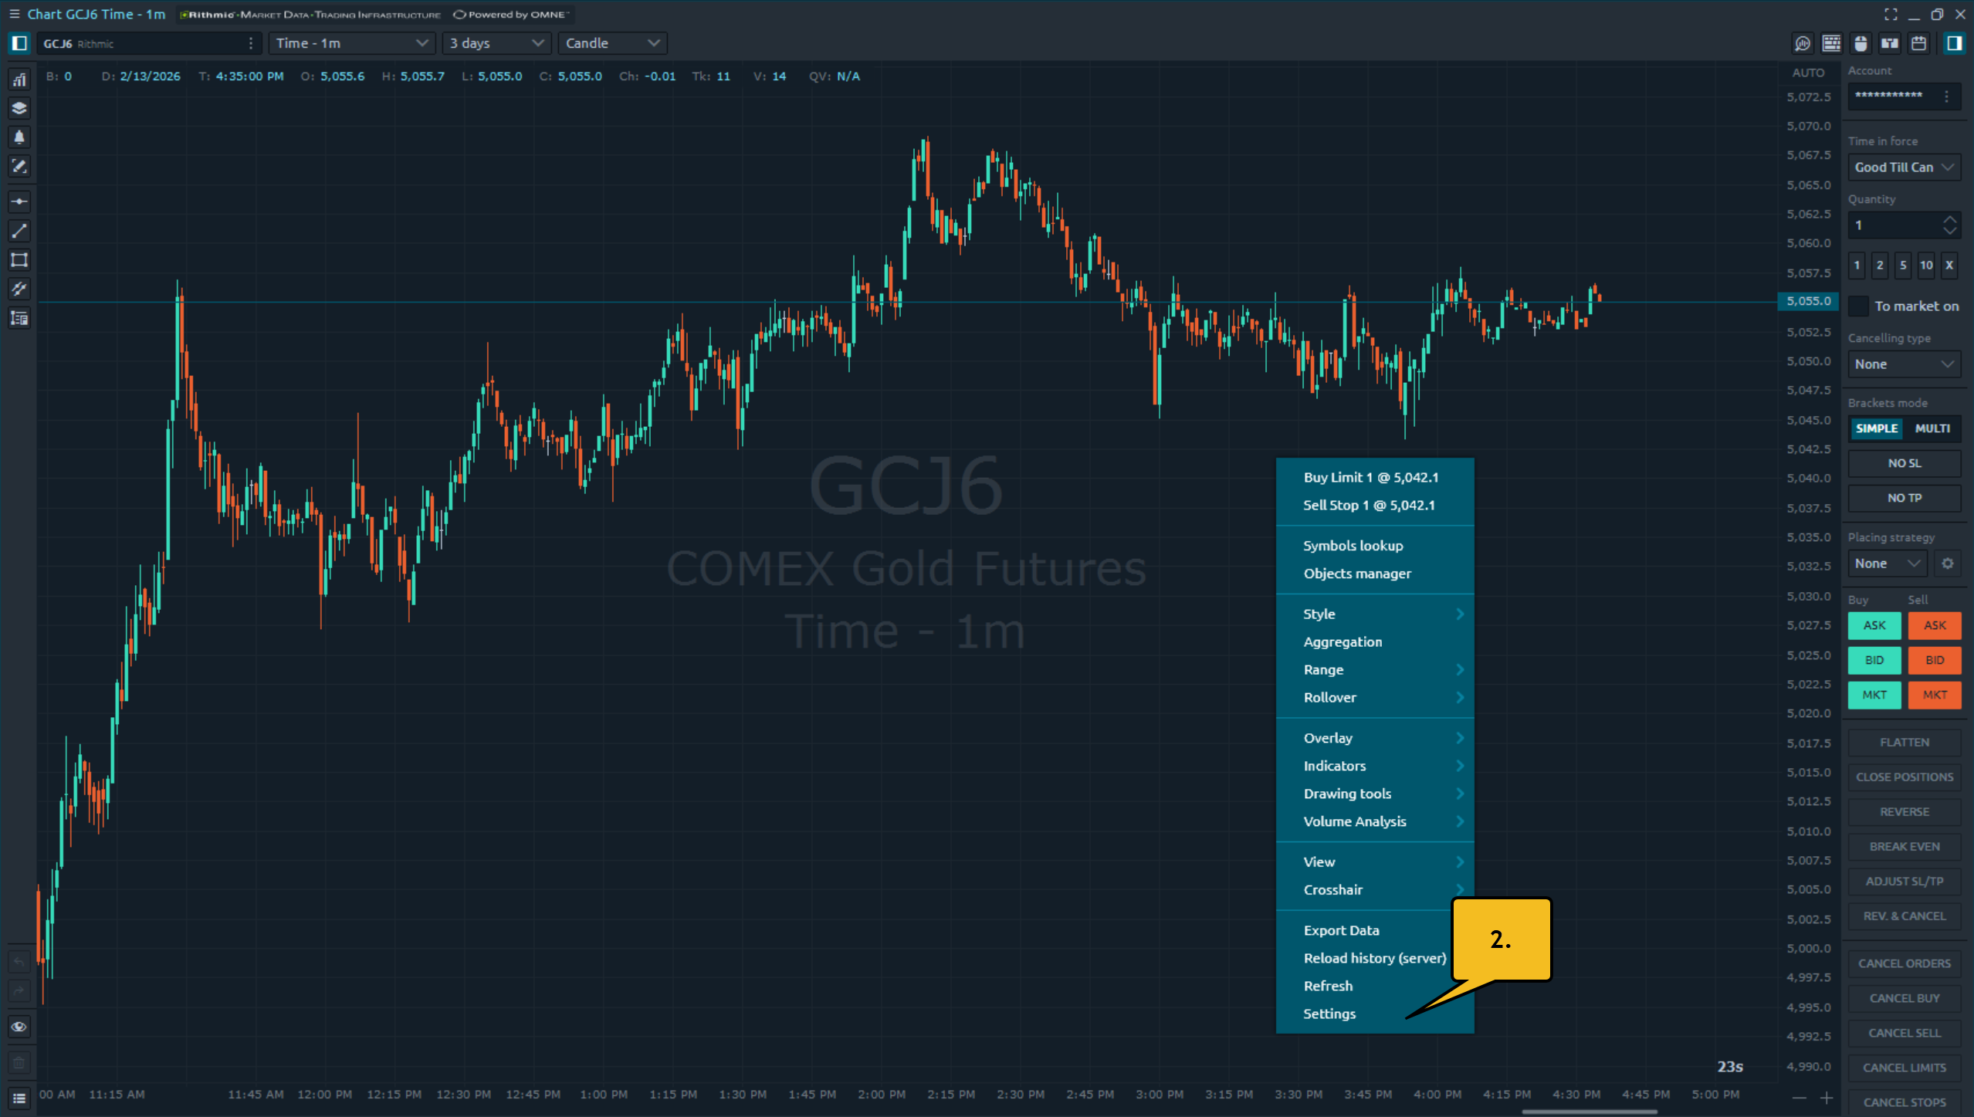Expand the Candle chart style dropdown
The image size is (1974, 1117).
(612, 43)
